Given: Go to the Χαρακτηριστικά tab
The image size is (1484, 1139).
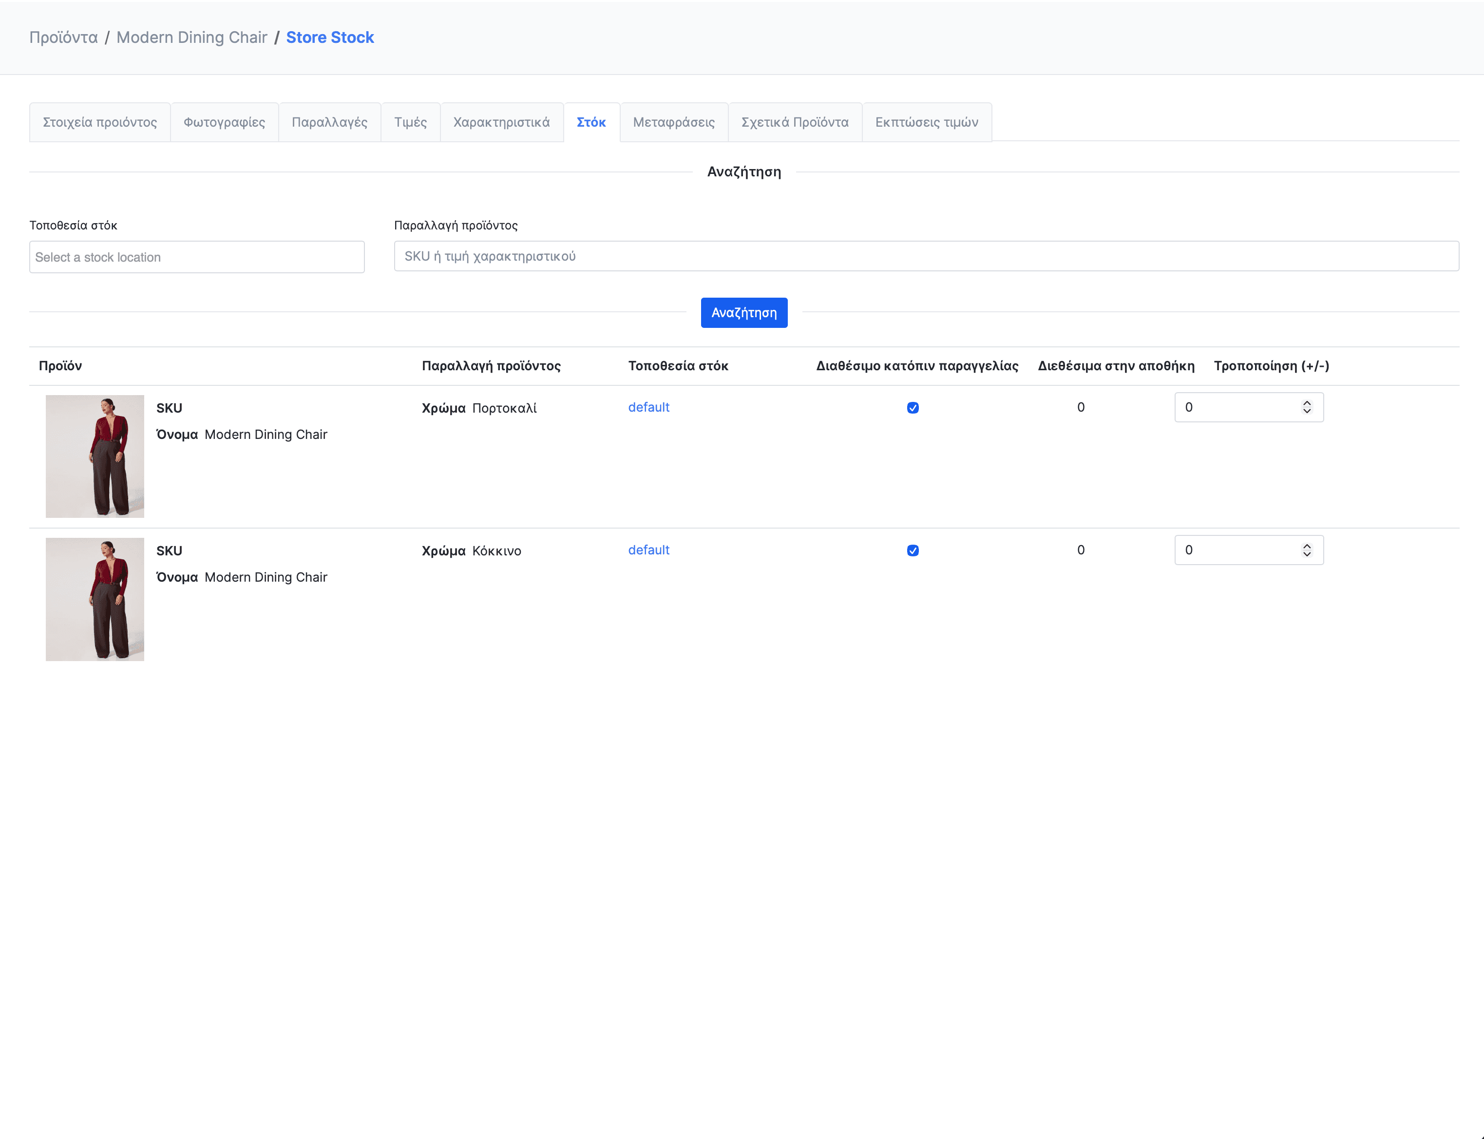Looking at the screenshot, I should [501, 122].
